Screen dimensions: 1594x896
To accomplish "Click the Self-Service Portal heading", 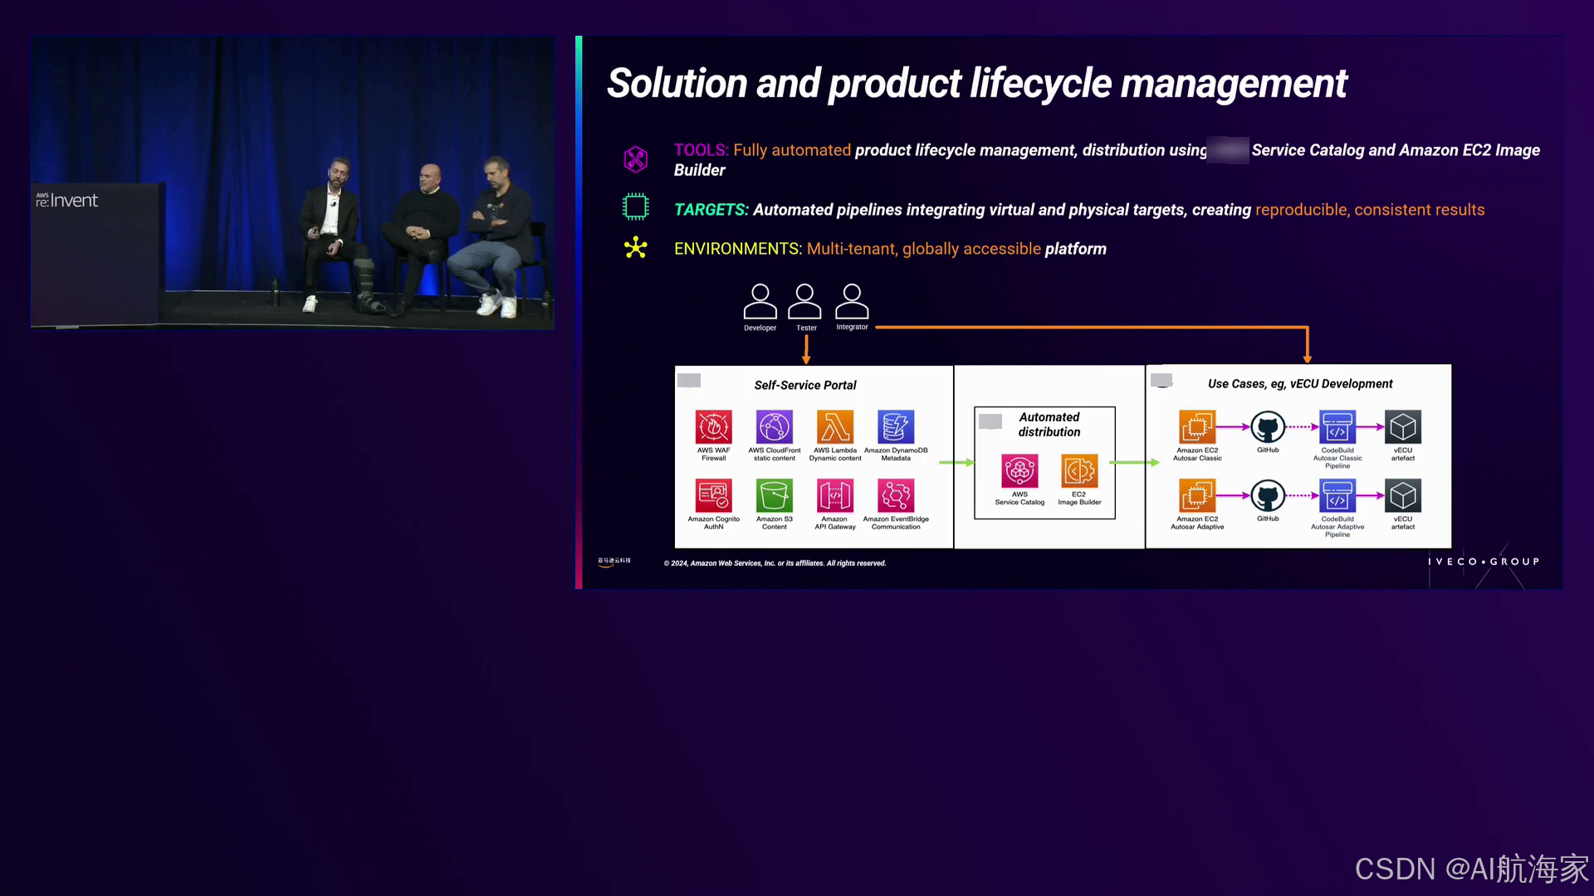I will [x=804, y=385].
